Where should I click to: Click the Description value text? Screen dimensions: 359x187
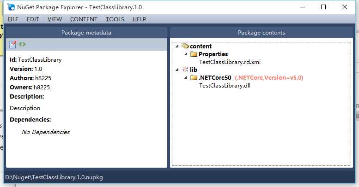click(x=25, y=108)
